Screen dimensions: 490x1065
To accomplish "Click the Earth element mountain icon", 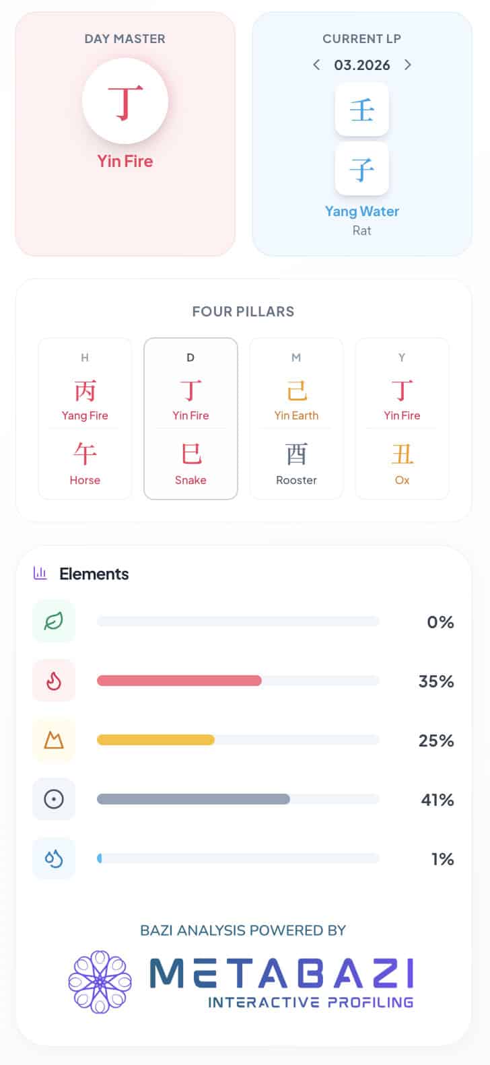I will [54, 740].
